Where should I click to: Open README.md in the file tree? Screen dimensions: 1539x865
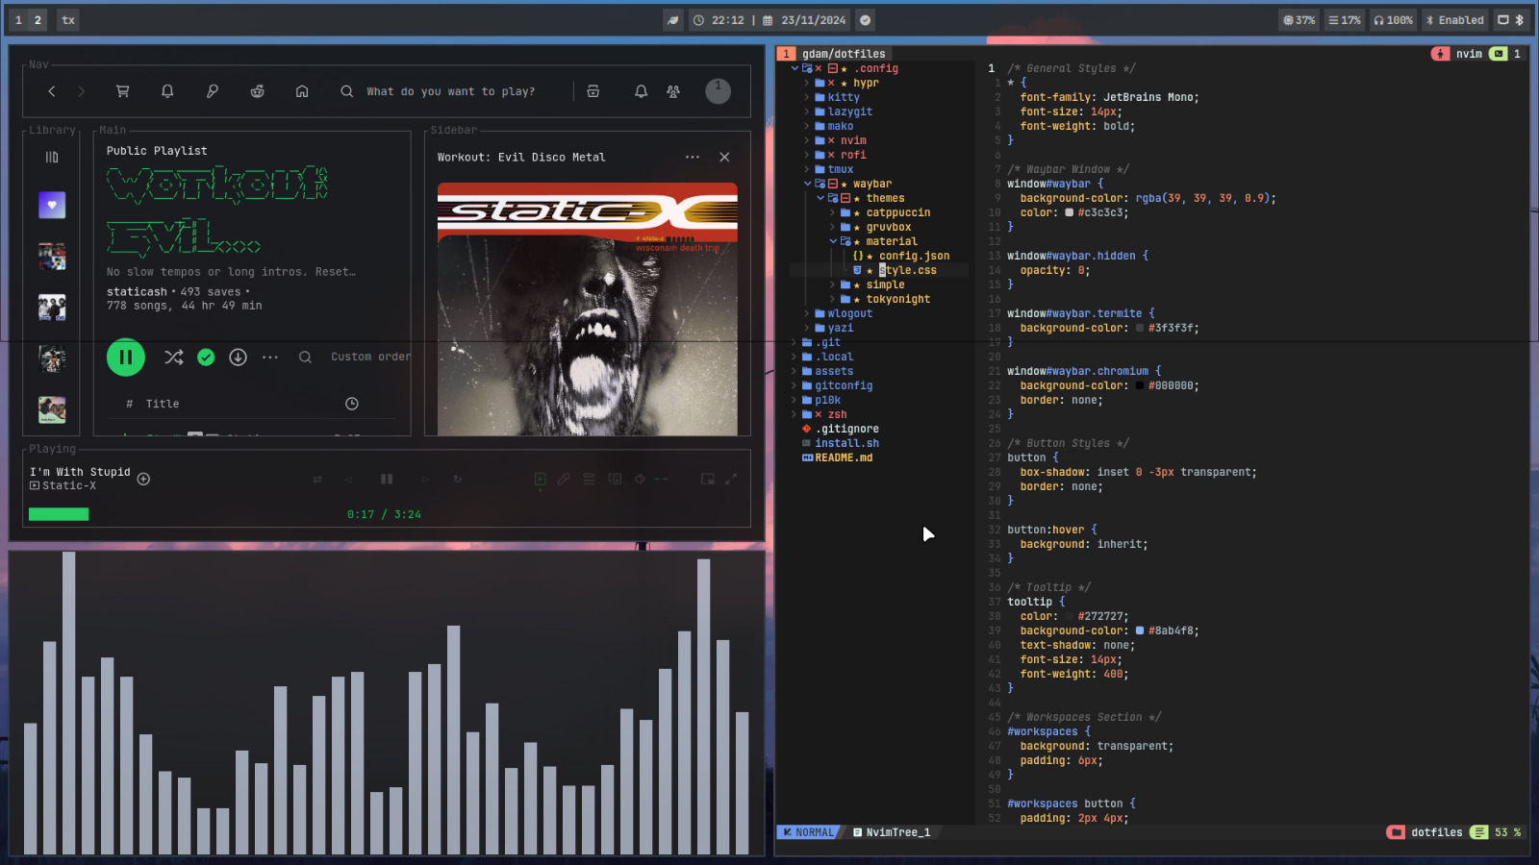[x=838, y=457]
